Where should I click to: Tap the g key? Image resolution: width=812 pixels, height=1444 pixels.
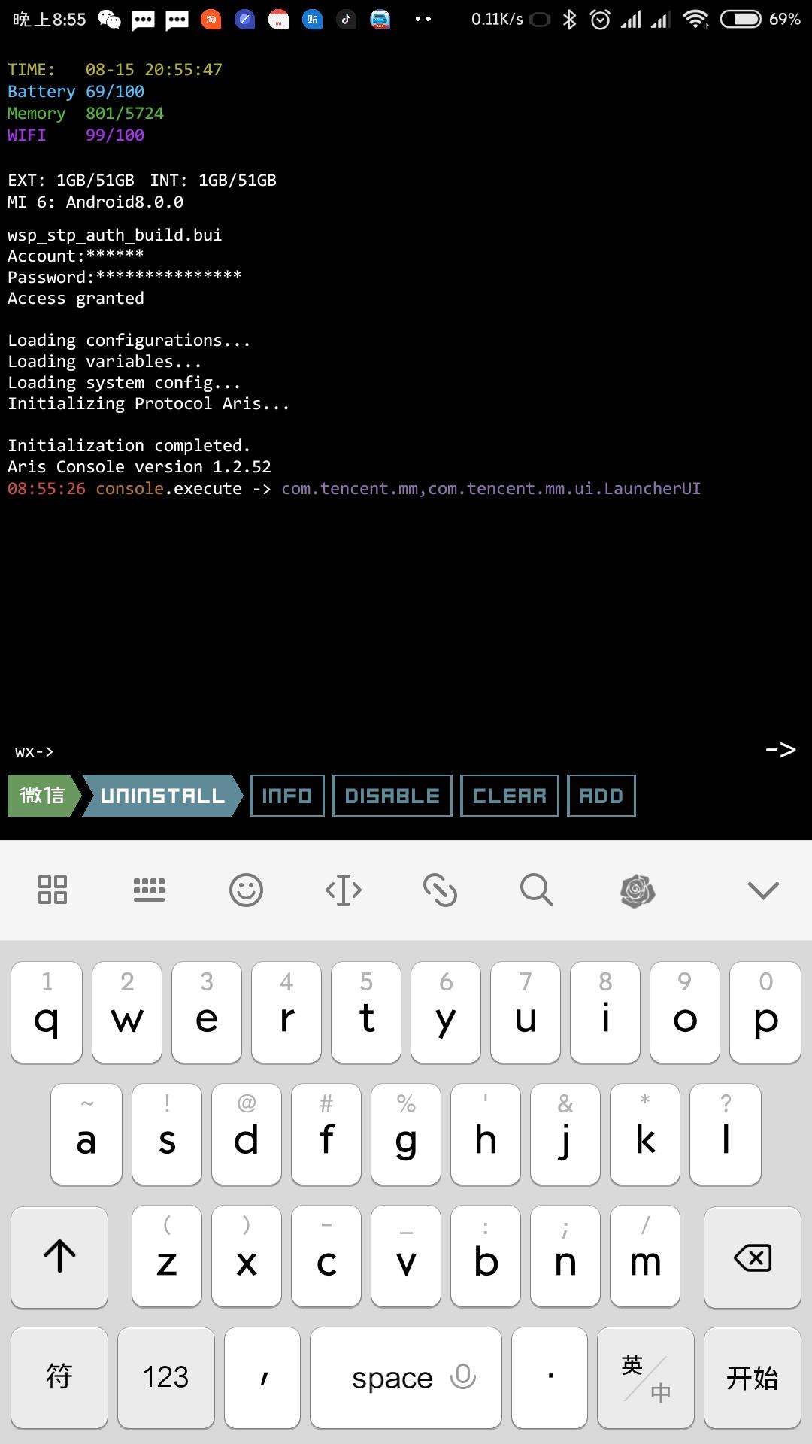point(406,1134)
